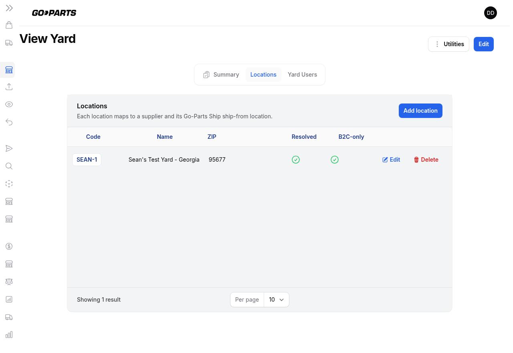Image resolution: width=513 pixels, height=353 pixels.
Task: Click the trash icon in SEAN-1 row
Action: coord(416,160)
